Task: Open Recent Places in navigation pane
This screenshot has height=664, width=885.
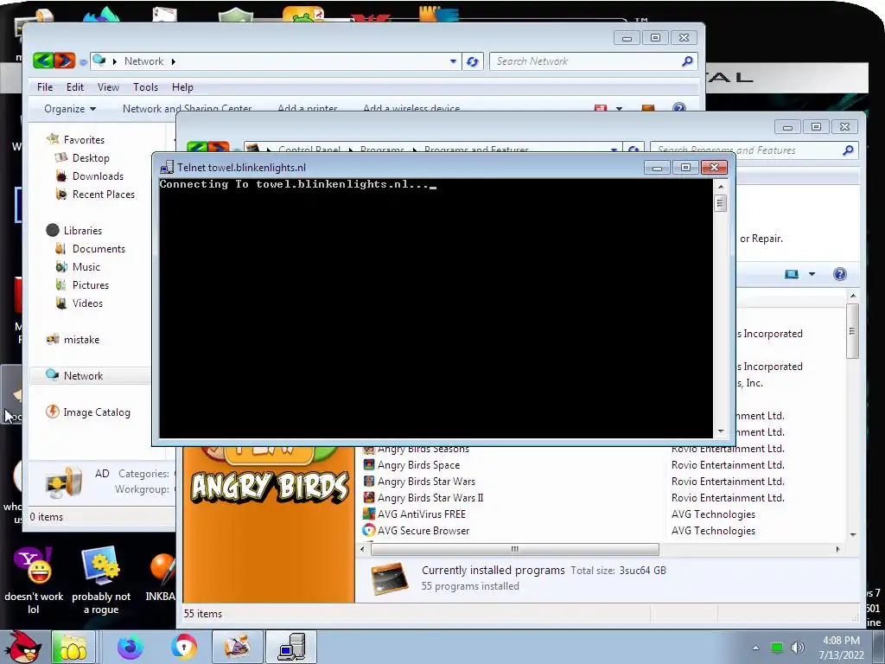Action: point(104,195)
